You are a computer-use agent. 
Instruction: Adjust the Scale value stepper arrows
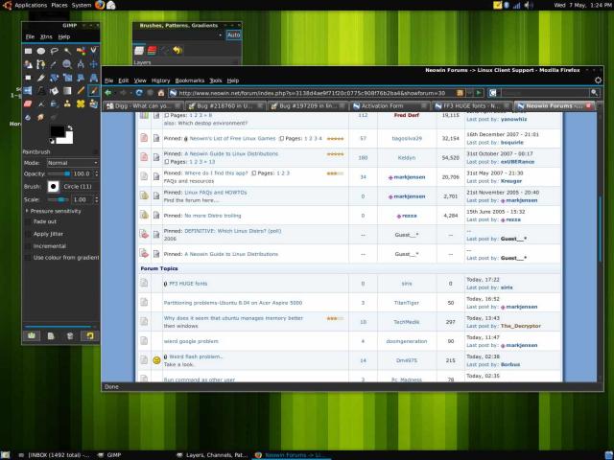pos(97,199)
